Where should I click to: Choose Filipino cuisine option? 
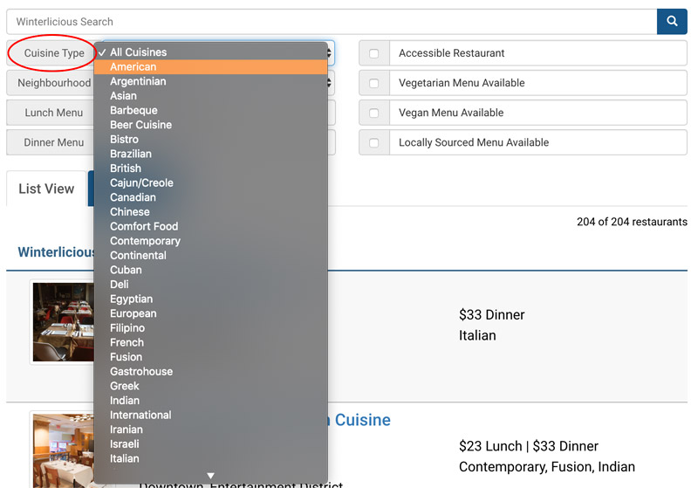(211, 328)
